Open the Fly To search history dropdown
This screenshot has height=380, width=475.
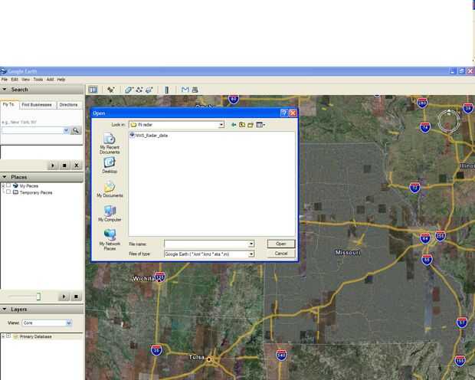click(66, 130)
